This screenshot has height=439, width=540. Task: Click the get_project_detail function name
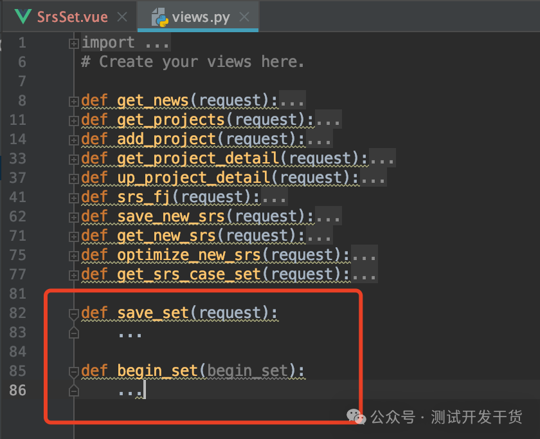(x=198, y=158)
